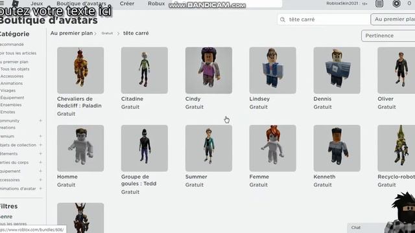Select 'Tous les objets' subcategory

[x=15, y=69]
